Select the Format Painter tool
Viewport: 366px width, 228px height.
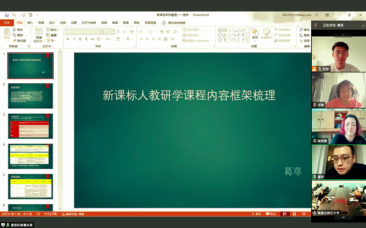(20, 41)
